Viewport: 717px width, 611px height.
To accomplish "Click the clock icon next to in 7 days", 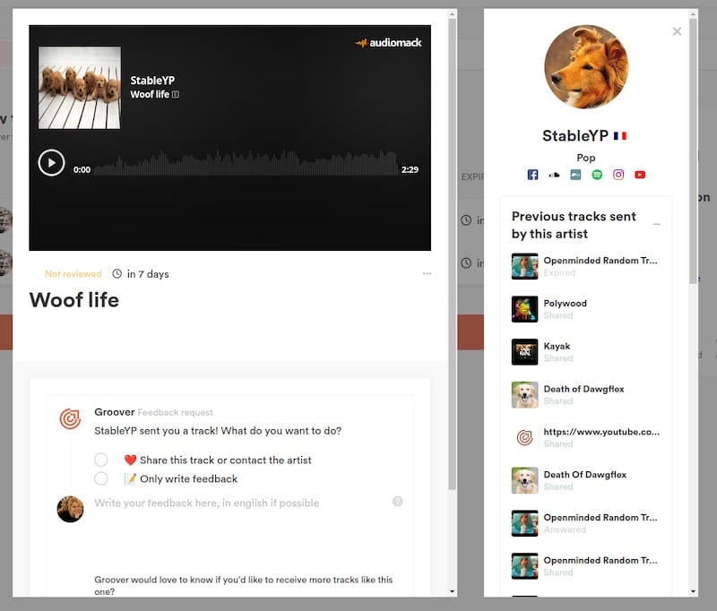I will click(117, 274).
